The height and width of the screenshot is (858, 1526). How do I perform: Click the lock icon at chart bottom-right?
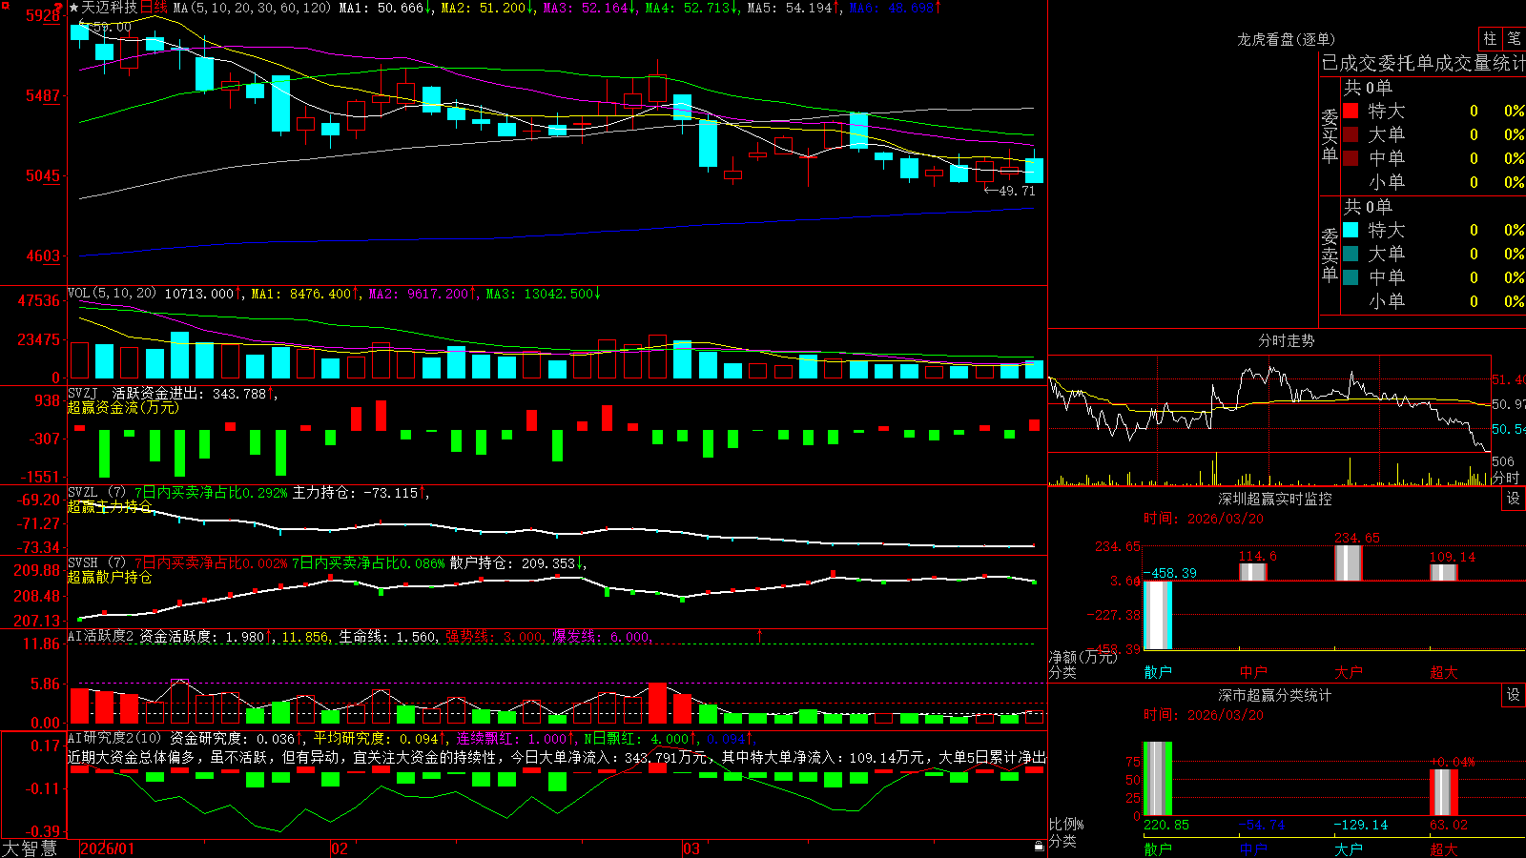pos(1039,846)
